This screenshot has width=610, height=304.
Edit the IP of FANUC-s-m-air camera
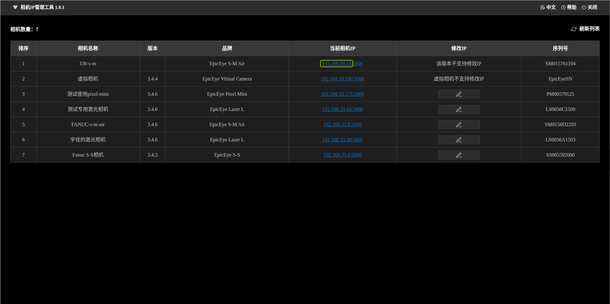[459, 125]
